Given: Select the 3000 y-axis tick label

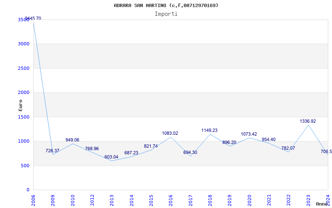Looking at the screenshot, I should (25, 44).
